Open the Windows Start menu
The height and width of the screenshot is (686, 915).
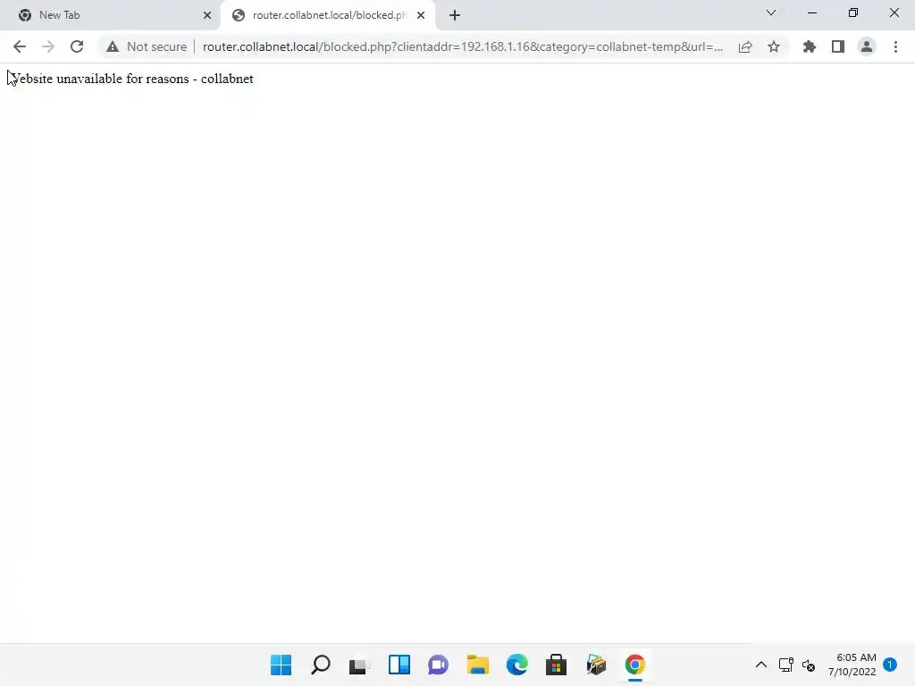281,665
